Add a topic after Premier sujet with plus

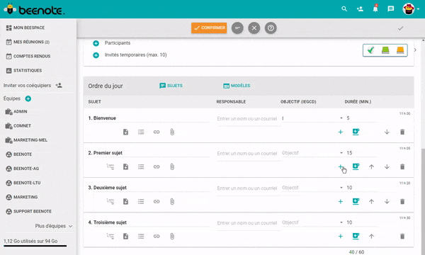tap(341, 166)
